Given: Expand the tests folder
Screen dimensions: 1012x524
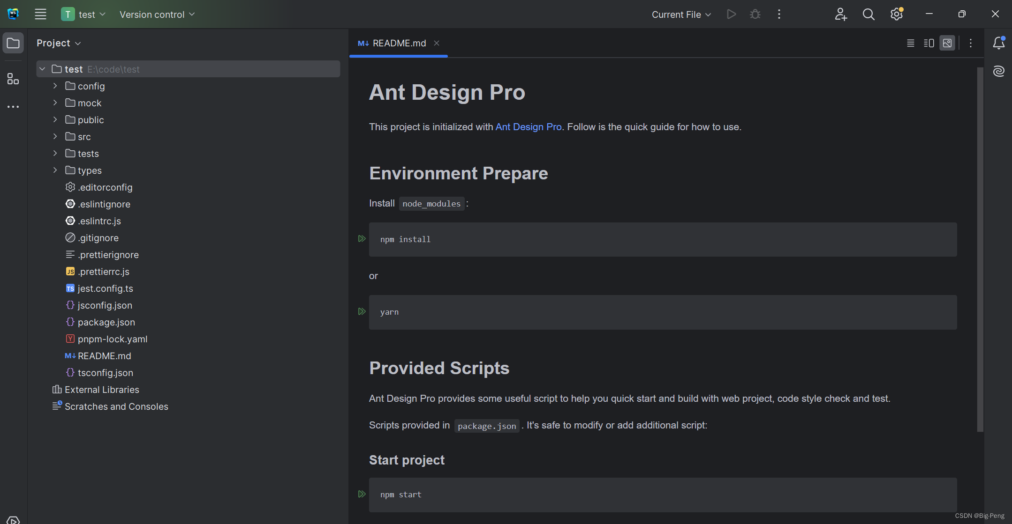Looking at the screenshot, I should click(55, 154).
